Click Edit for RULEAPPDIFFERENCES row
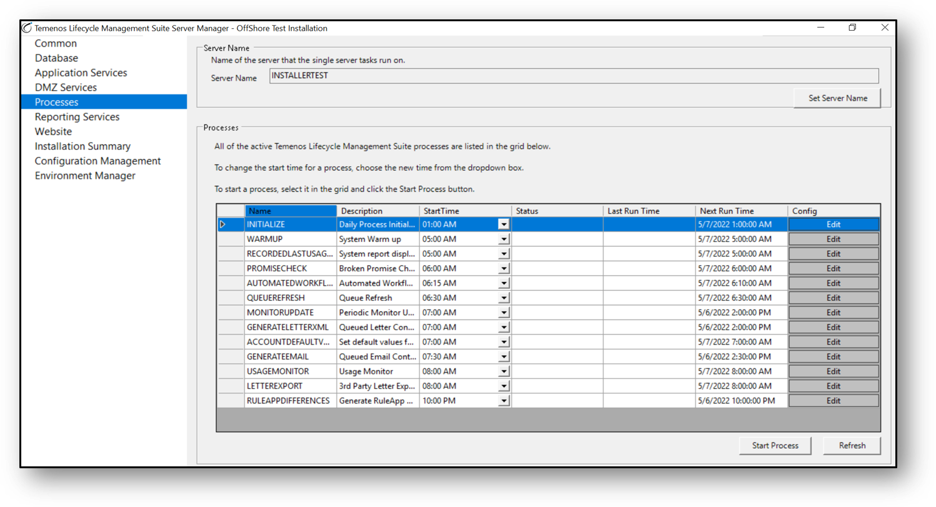This screenshot has height=507, width=936. [833, 401]
